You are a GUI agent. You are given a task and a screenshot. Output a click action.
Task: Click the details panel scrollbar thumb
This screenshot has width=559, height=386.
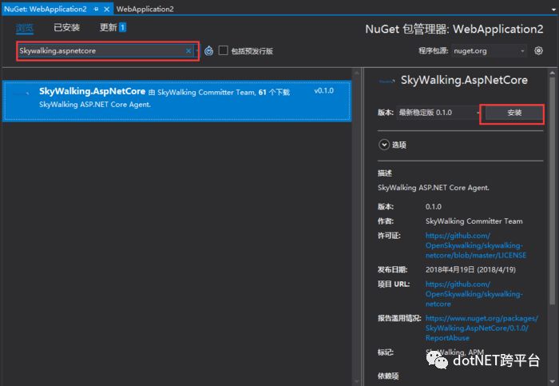click(x=553, y=189)
